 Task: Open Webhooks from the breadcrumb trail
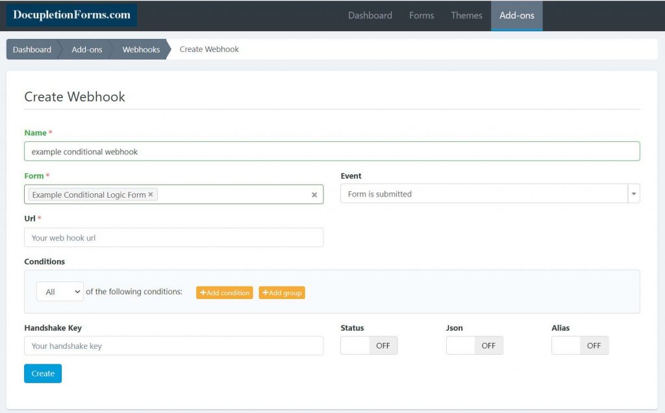[x=140, y=49]
